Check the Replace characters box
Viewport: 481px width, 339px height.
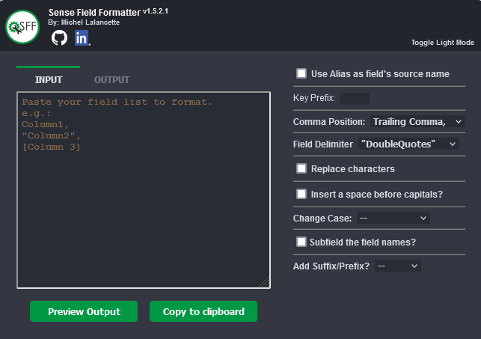tap(301, 168)
